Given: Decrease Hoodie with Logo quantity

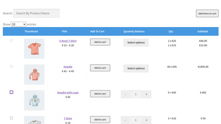Looking at the screenshot, I should [125, 94].
